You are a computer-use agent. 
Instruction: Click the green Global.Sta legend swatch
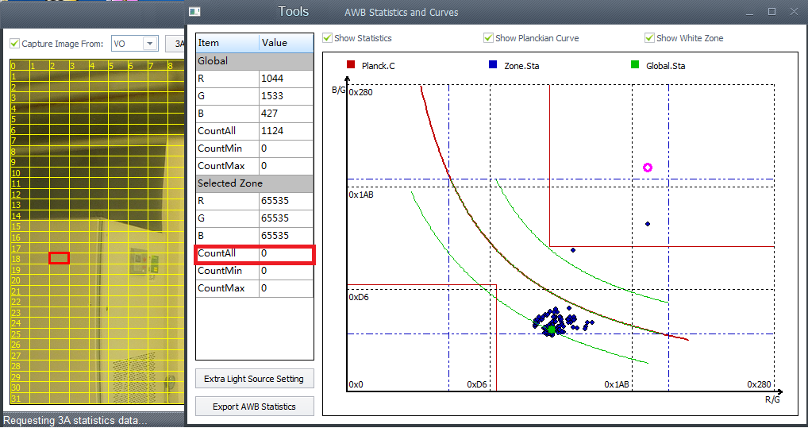click(x=635, y=65)
